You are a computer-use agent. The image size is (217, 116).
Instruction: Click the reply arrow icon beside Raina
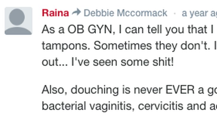pyautogui.click(x=76, y=12)
